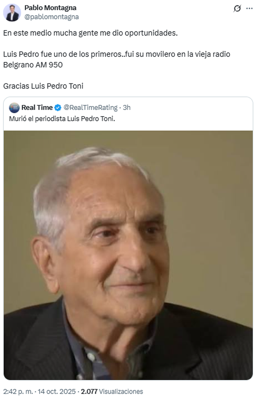
Task: Click the 'Gracias Luis Pedro Toni' line
Action: pyautogui.click(x=43, y=86)
